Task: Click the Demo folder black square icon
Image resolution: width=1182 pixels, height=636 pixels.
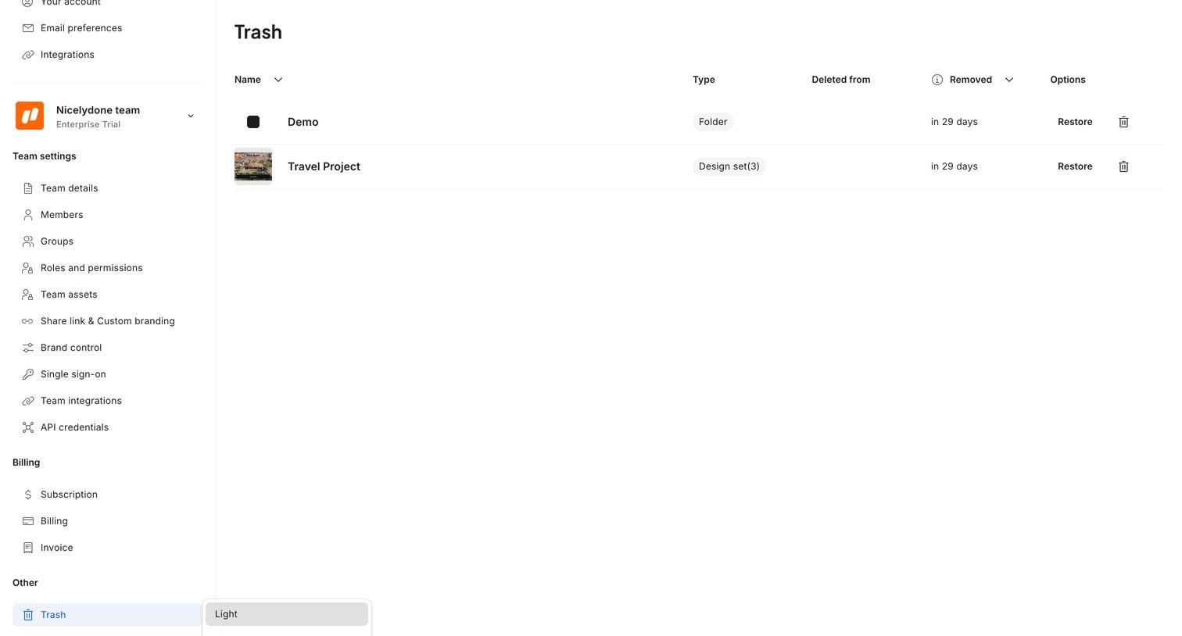Action: click(x=253, y=122)
